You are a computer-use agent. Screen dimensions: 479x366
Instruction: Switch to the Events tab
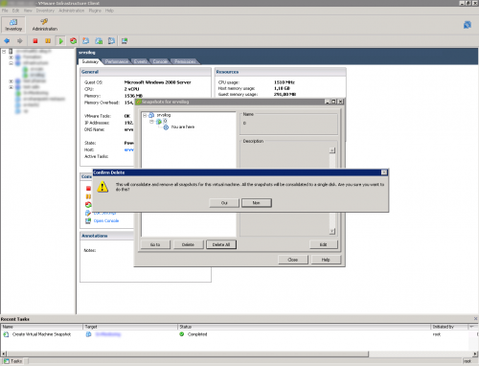click(x=141, y=61)
